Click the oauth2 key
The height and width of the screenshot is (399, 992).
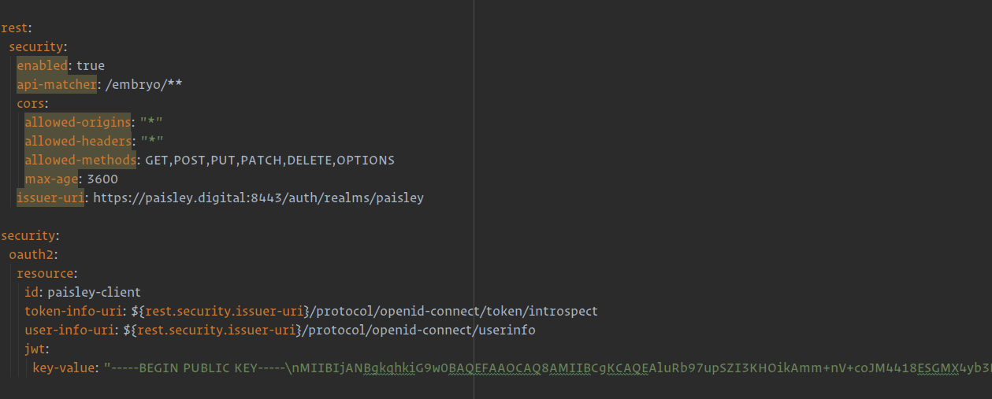[32, 255]
